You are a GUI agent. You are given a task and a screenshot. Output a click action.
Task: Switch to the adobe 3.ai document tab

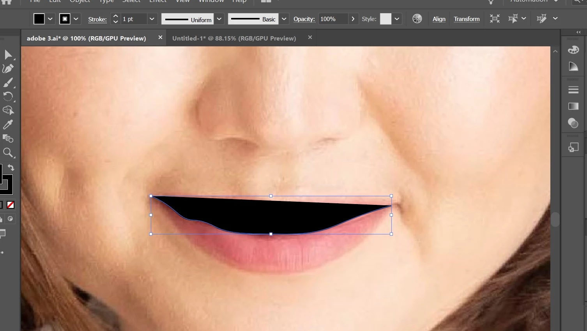[x=86, y=38]
